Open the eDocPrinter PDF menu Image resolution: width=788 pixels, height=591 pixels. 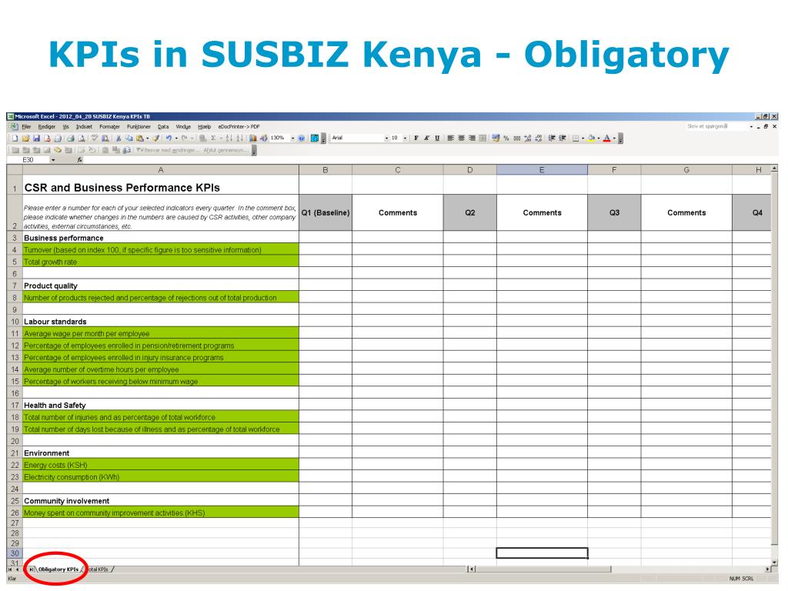pos(239,127)
